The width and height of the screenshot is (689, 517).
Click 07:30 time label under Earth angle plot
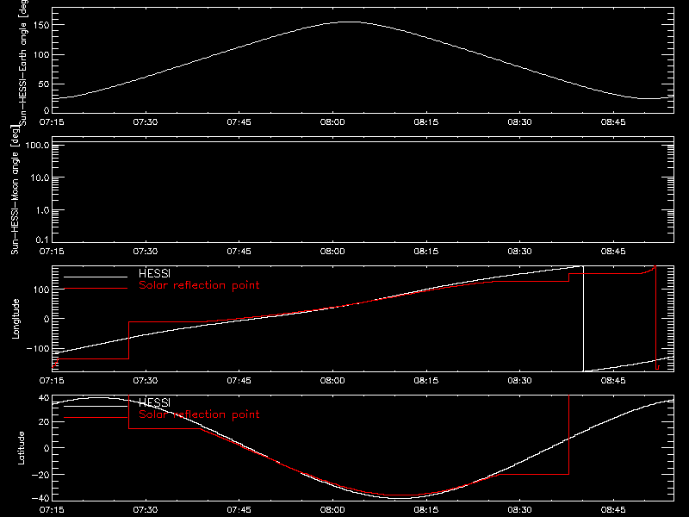146,121
